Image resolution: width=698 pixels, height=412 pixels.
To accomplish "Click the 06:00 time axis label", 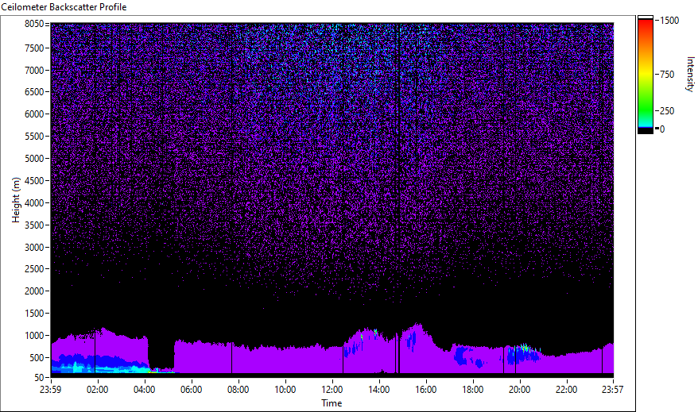I will click(192, 390).
